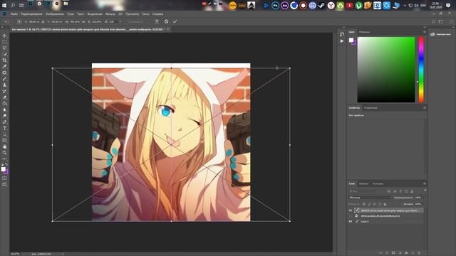456x256 pixels.
Task: Open the layer opacity slider arrow
Action: pyautogui.click(x=425, y=198)
